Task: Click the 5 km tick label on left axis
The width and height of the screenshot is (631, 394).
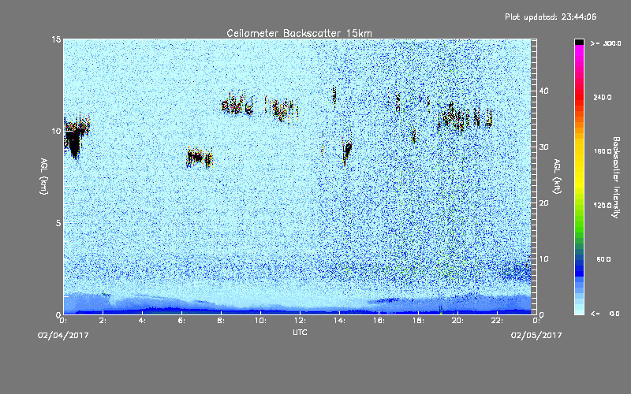Action: pos(58,223)
